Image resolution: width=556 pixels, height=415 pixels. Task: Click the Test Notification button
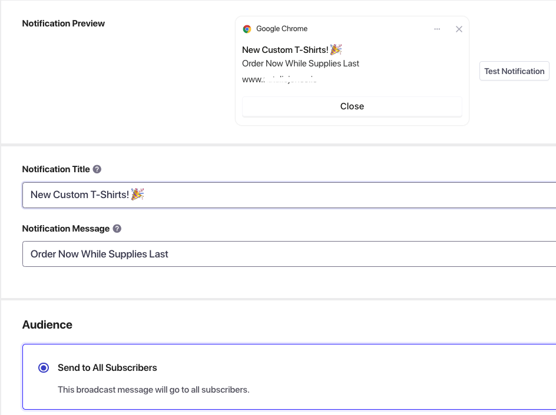(x=514, y=71)
